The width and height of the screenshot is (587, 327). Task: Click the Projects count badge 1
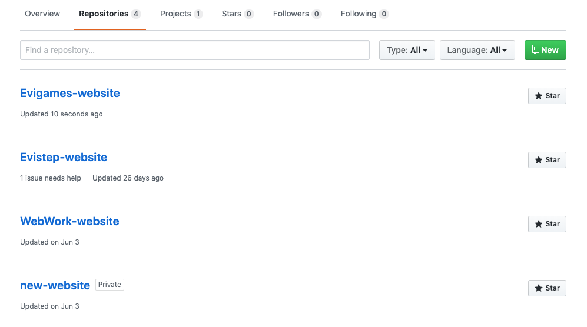(198, 14)
